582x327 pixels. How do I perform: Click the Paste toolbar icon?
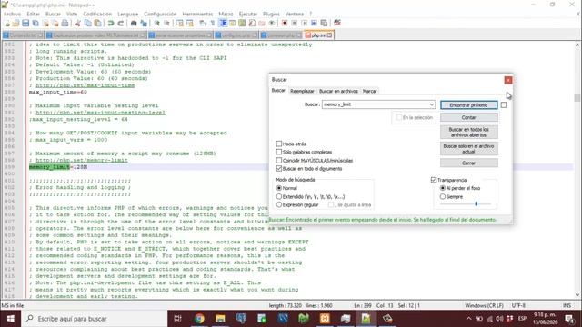(x=97, y=23)
